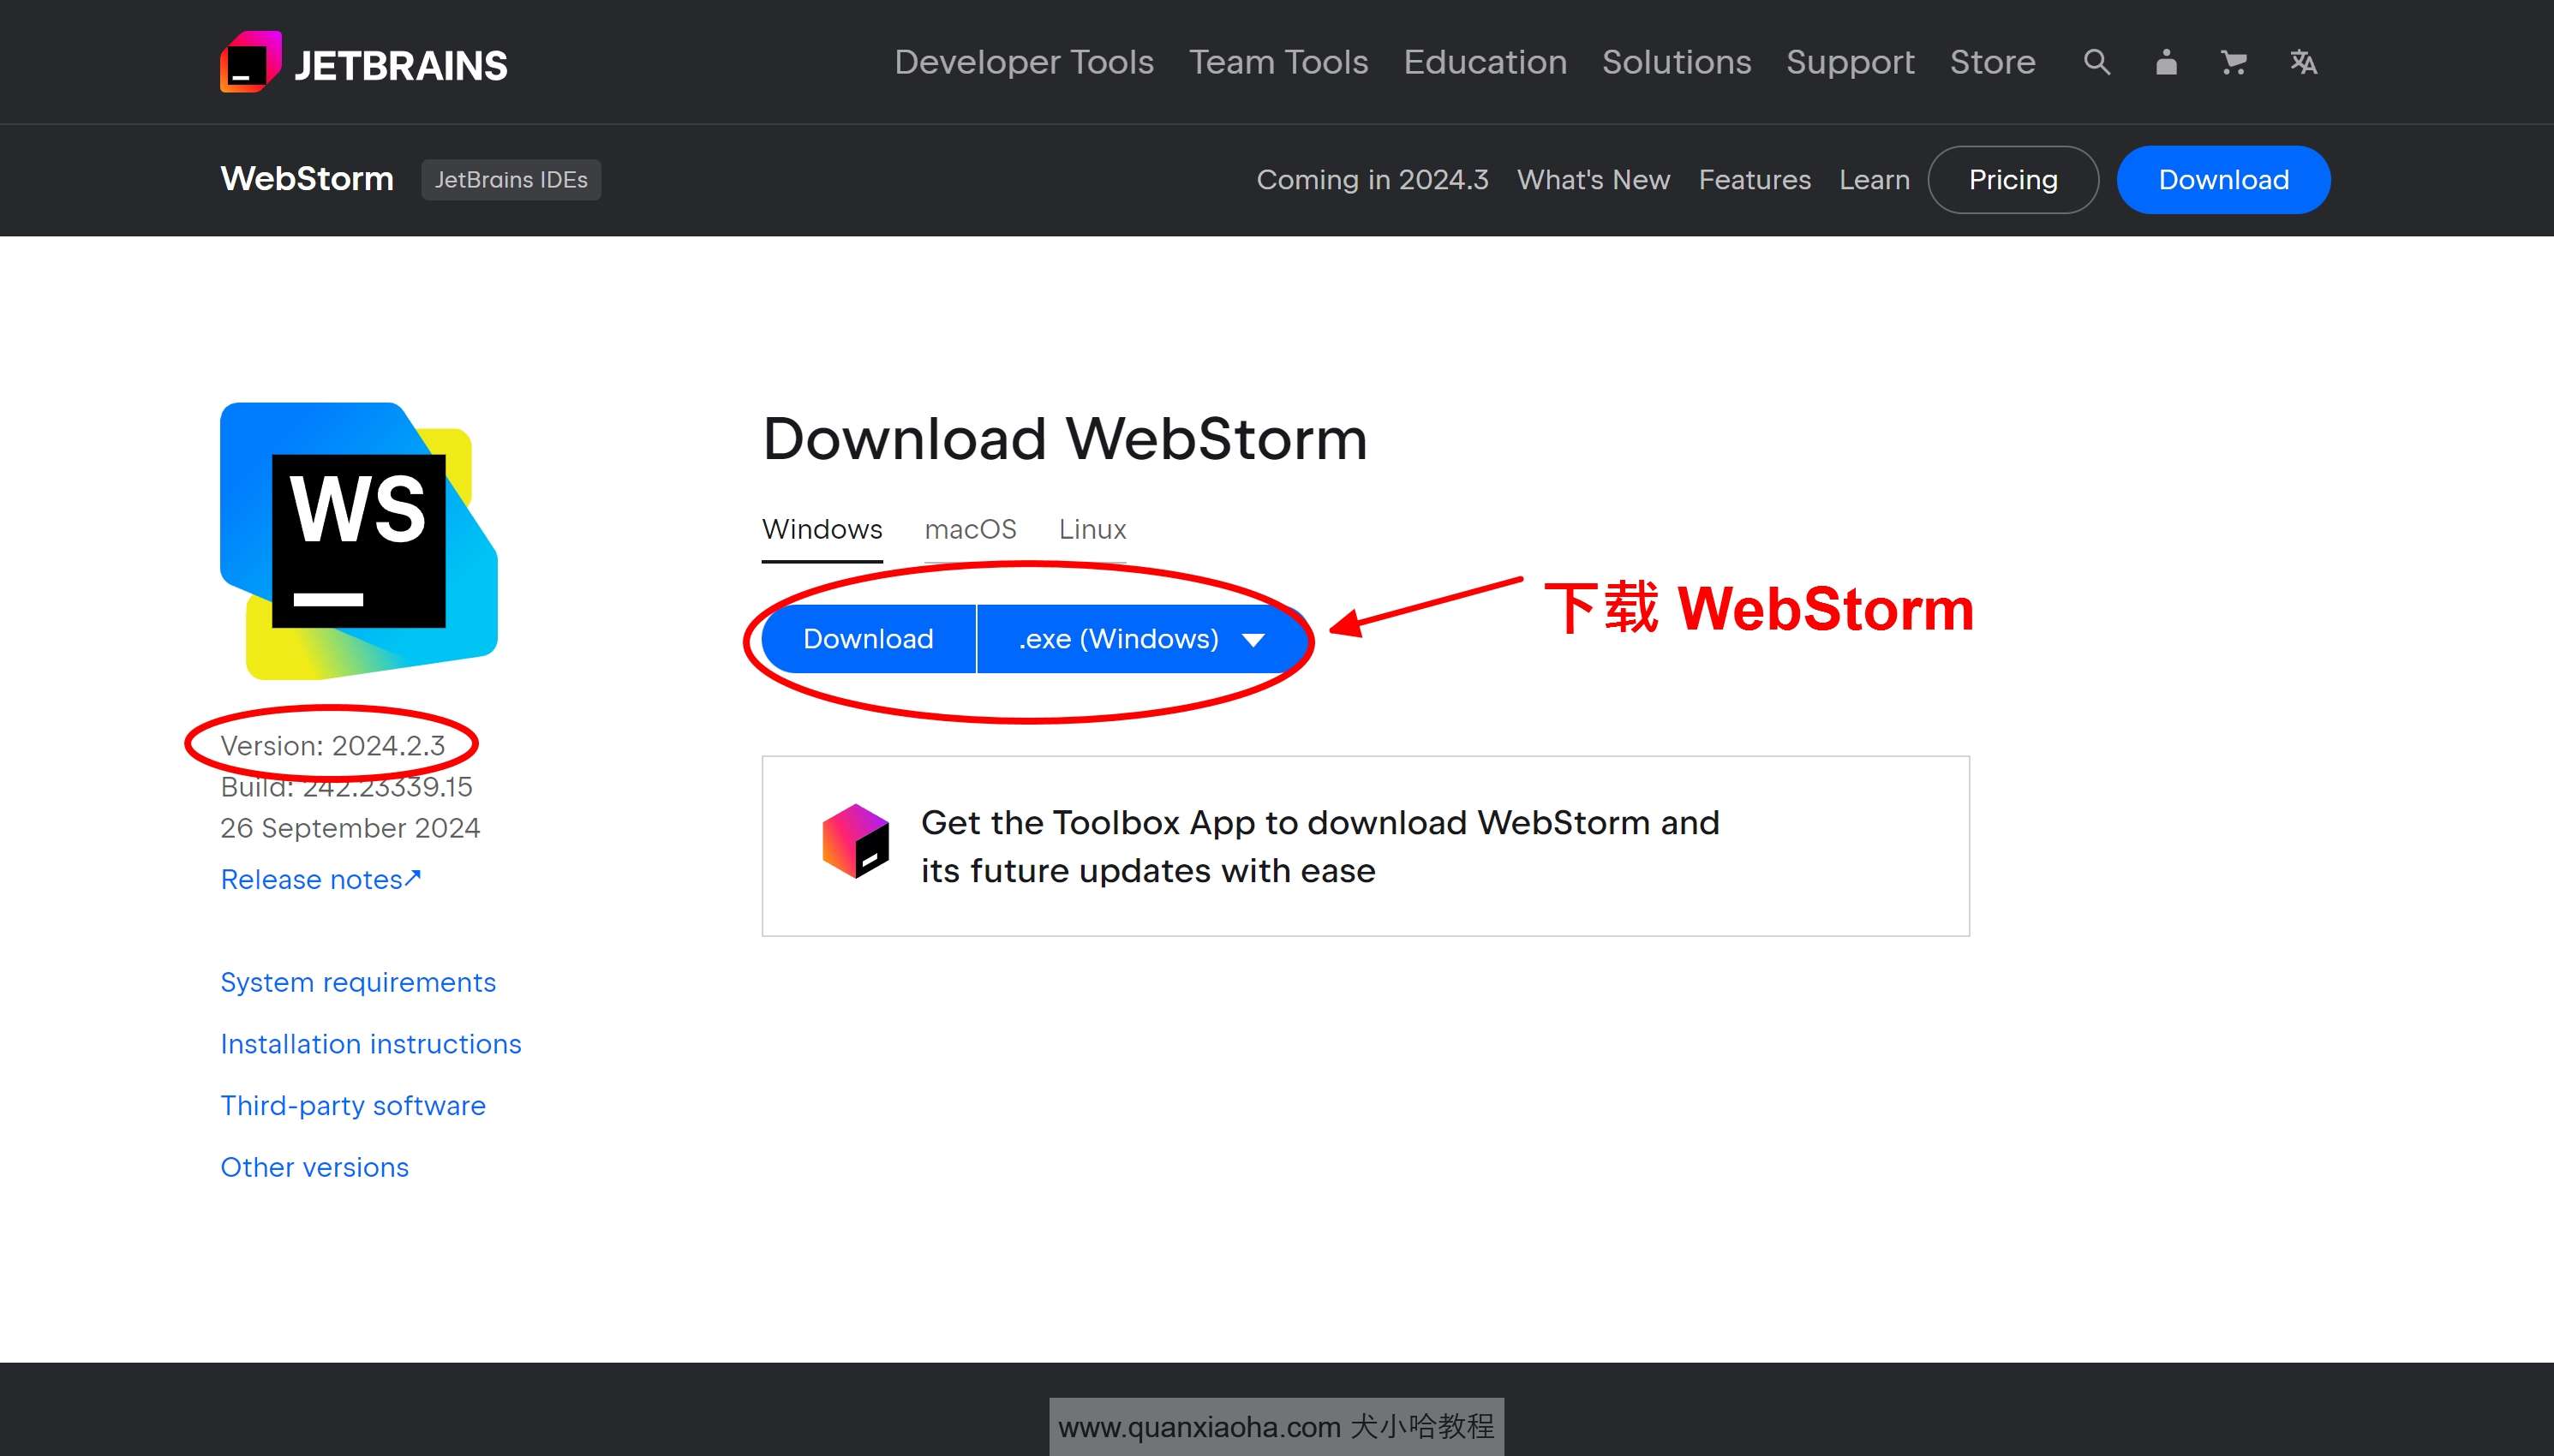Image resolution: width=2554 pixels, height=1456 pixels.
Task: Switch to the macOS tab
Action: [970, 530]
